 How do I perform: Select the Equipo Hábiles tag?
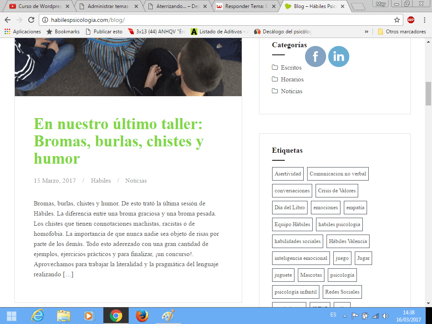(292, 224)
